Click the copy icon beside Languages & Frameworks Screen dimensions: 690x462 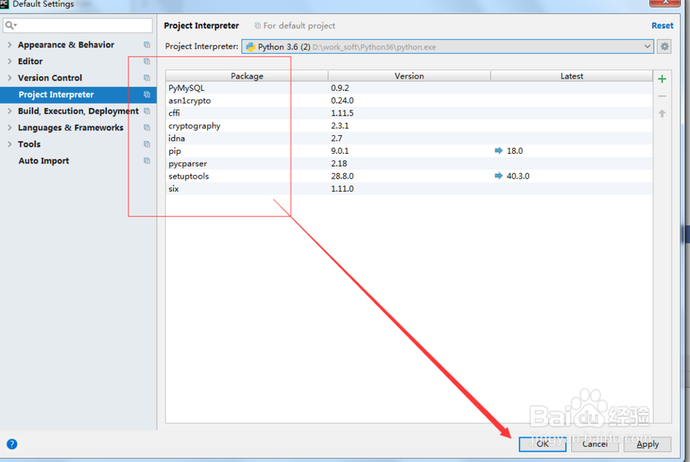[x=147, y=128]
